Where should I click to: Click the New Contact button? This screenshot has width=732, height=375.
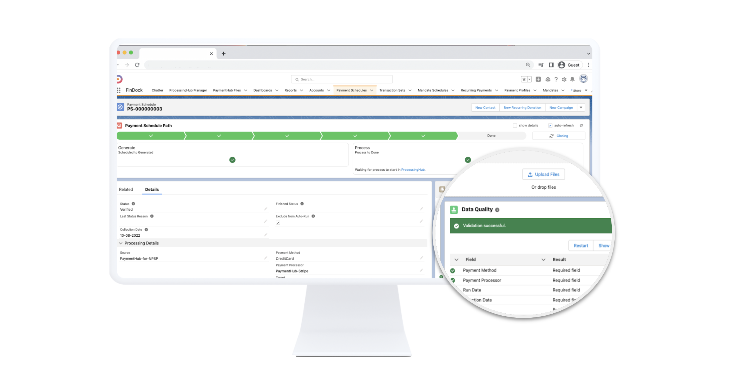[x=485, y=108]
